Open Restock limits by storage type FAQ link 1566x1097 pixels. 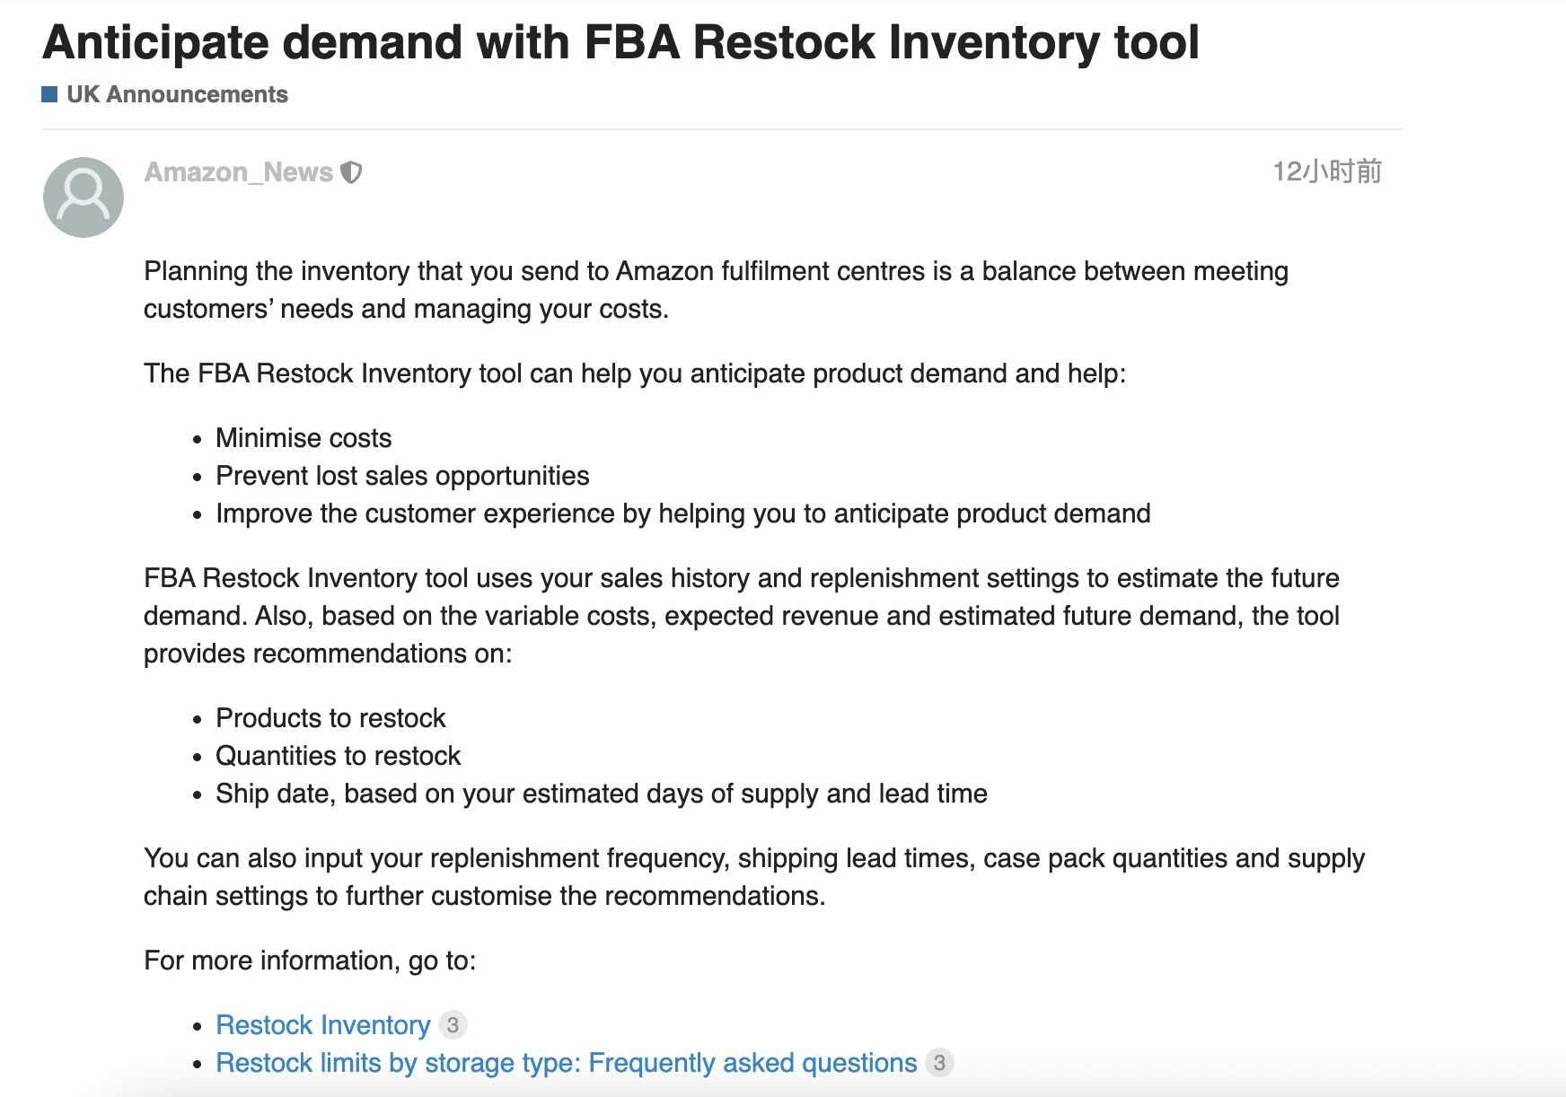(x=567, y=1062)
